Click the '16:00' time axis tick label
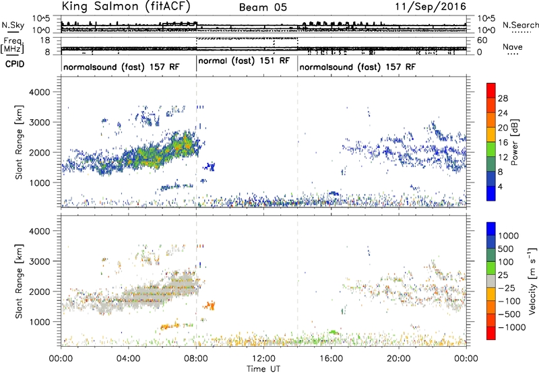The height and width of the screenshot is (373, 539). 331,359
